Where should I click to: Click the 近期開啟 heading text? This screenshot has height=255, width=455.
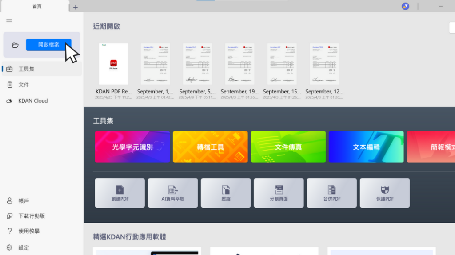click(107, 27)
